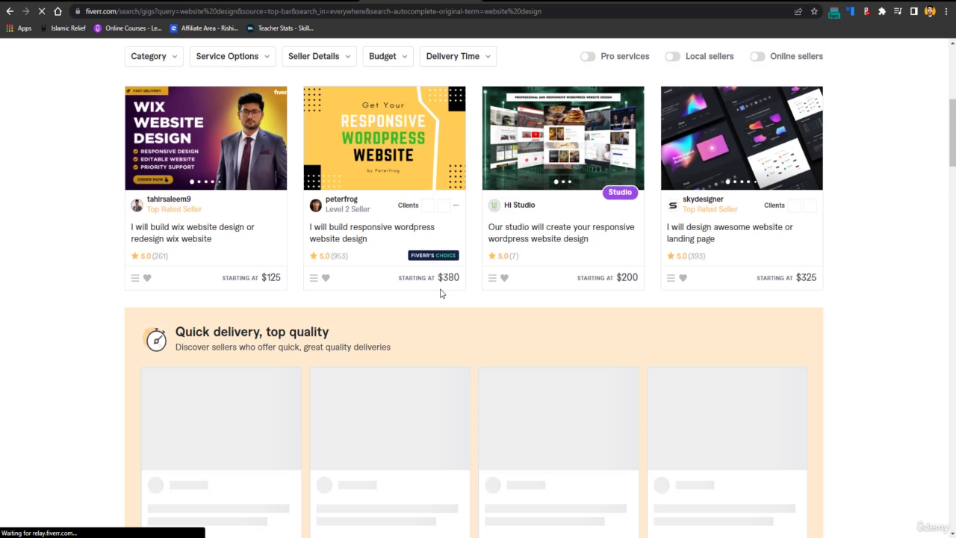956x538 pixels.
Task: Click the Studio badge on Hi Studio card
Action: pos(620,193)
